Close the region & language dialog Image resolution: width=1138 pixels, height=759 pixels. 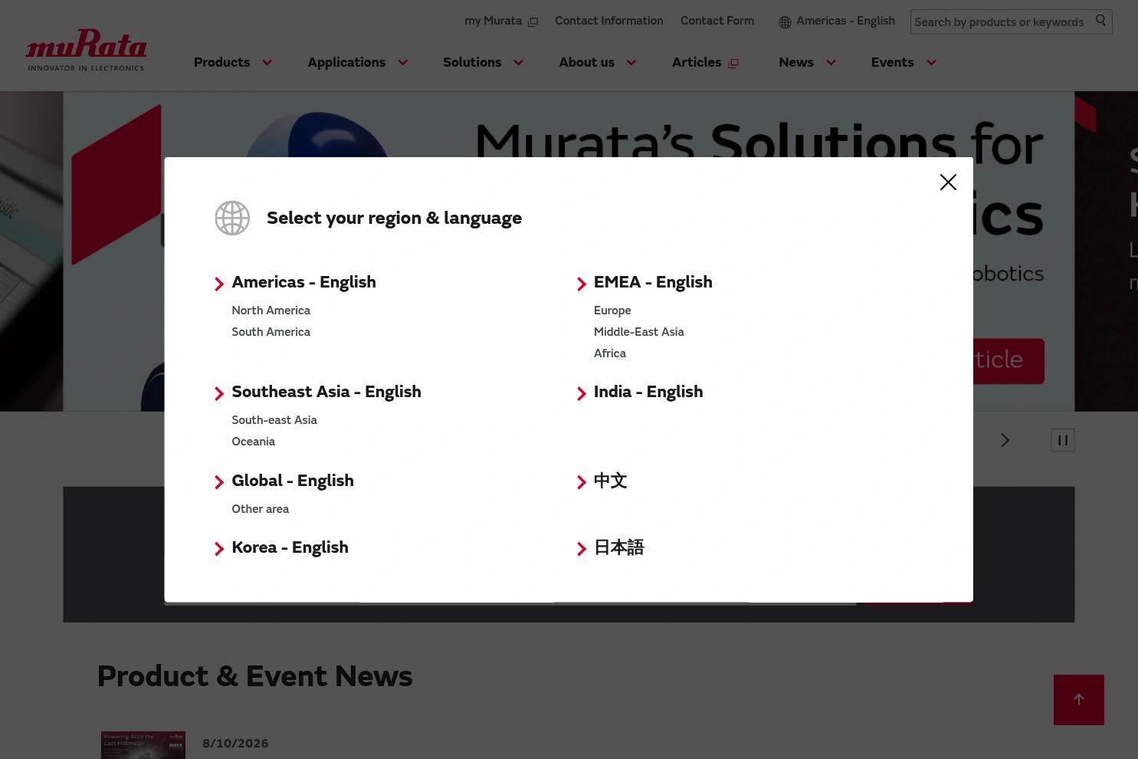948,182
